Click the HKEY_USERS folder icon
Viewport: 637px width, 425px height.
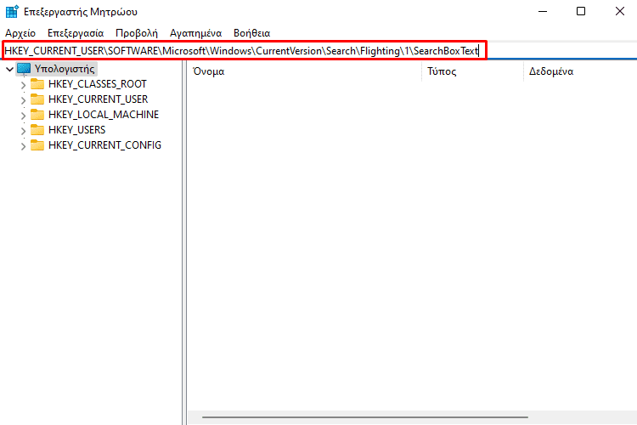(37, 130)
